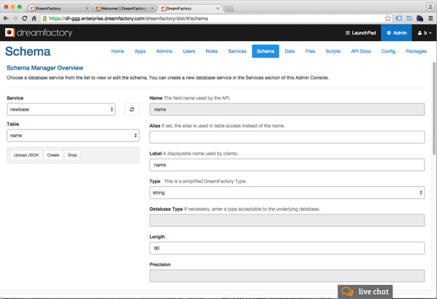
Task: Go to the Files nav tab
Action: [310, 51]
